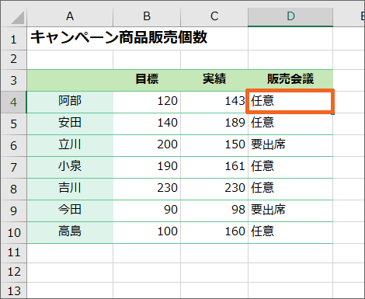Click the cell containing 189
365x299 pixels.
coord(214,123)
